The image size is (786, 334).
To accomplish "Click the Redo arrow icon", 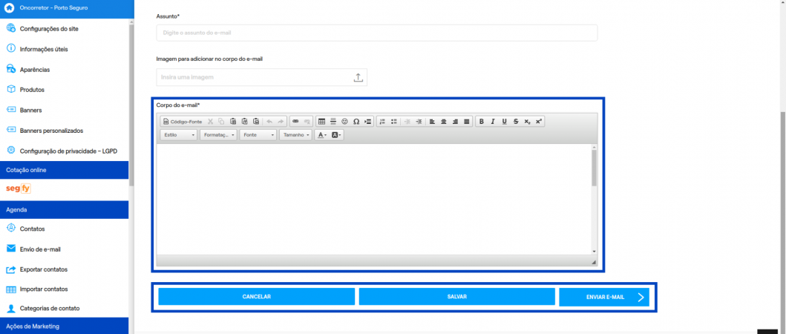I will click(x=281, y=122).
